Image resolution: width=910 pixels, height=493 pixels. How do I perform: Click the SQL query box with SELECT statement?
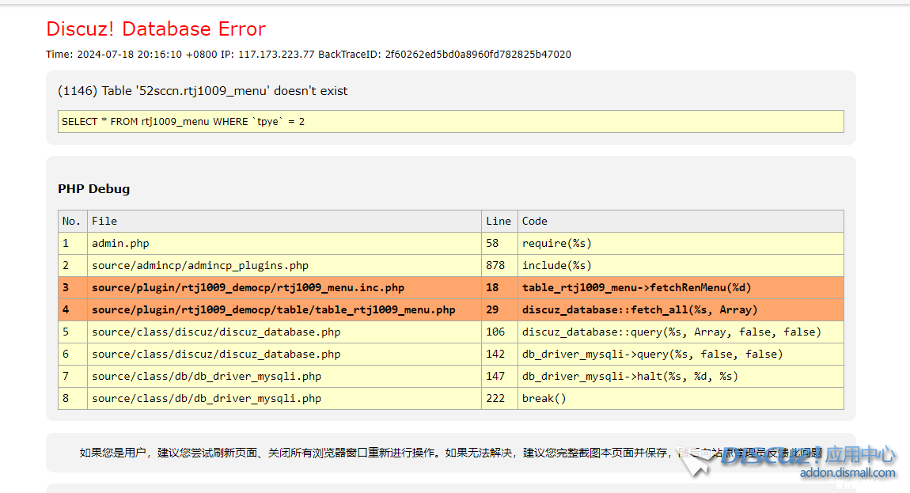[451, 121]
